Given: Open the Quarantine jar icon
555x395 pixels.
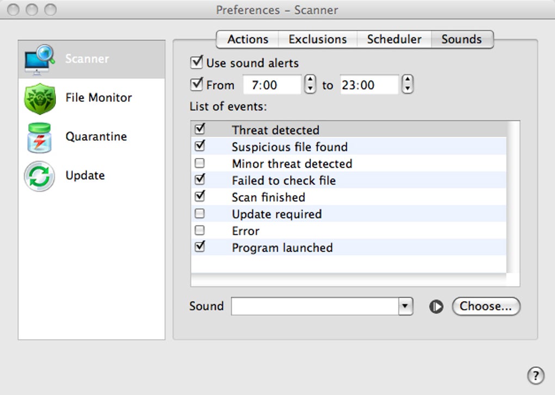Looking at the screenshot, I should click(x=40, y=137).
